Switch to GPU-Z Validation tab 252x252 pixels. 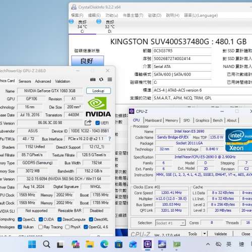pos(62,81)
